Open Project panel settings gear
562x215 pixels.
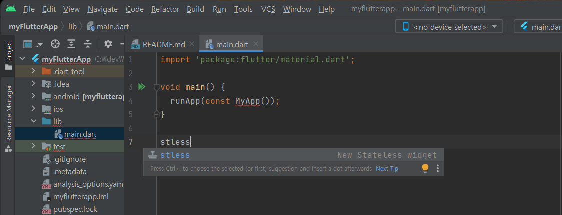pos(108,44)
